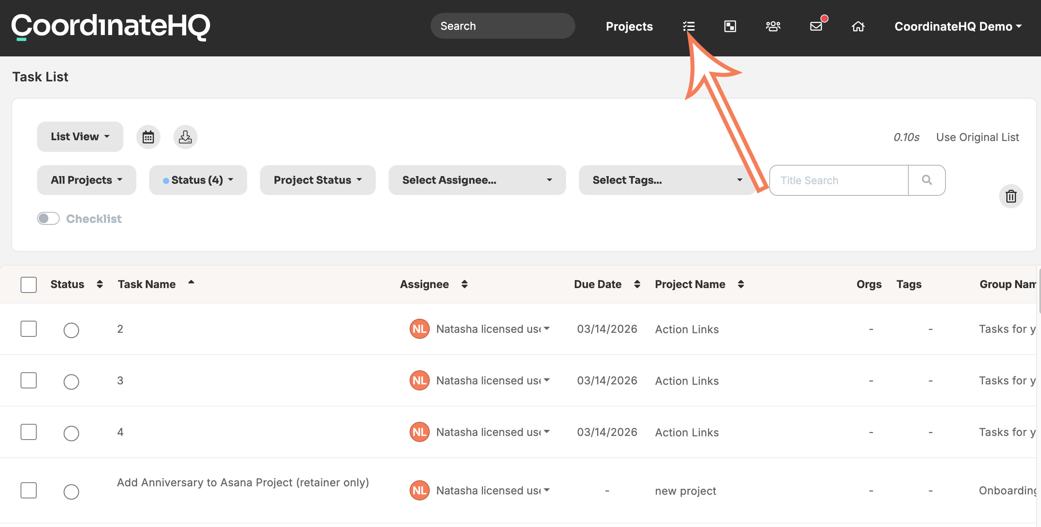Check the checkbox for task 3

[28, 380]
